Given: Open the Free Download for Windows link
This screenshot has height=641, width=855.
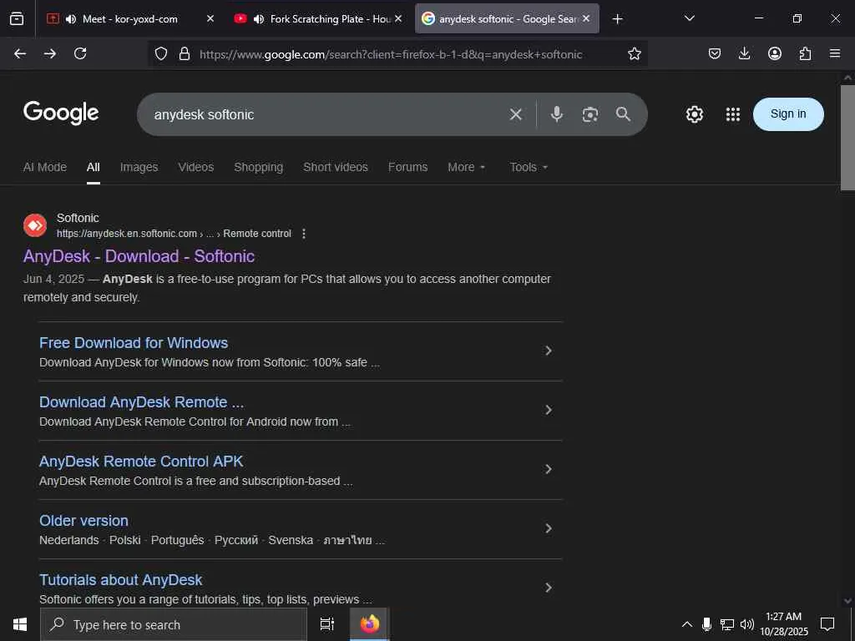Looking at the screenshot, I should coord(134,343).
